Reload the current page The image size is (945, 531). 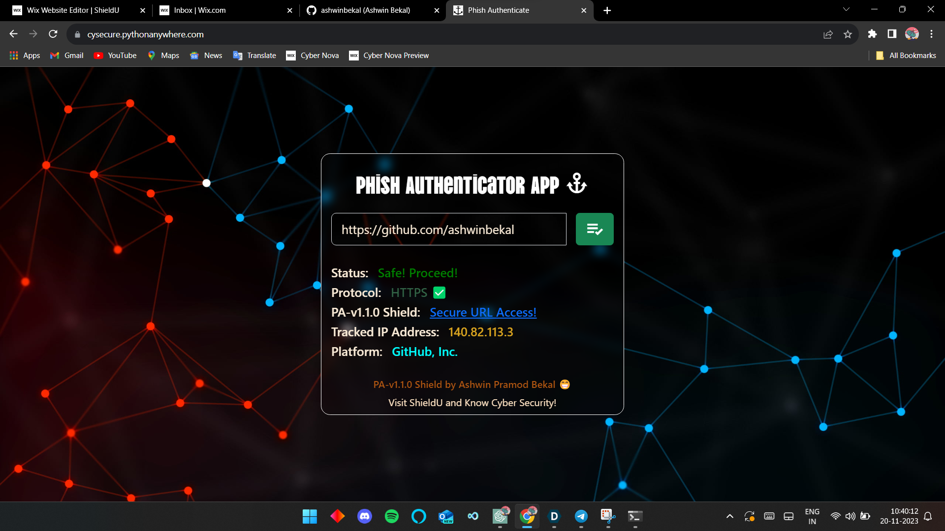[x=53, y=34]
